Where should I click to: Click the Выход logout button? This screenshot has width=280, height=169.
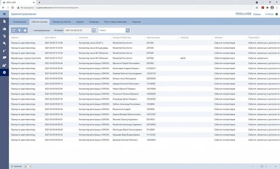[269, 14]
